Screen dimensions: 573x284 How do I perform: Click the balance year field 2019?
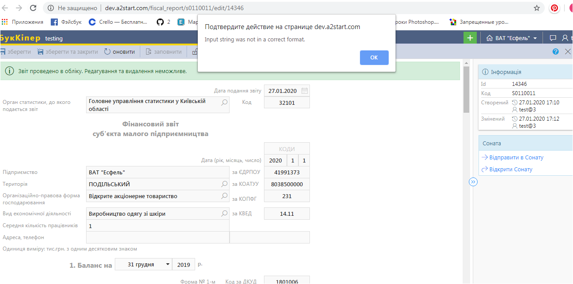pos(184,264)
